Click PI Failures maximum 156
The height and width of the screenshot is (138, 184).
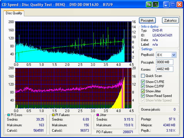(x=86, y=125)
